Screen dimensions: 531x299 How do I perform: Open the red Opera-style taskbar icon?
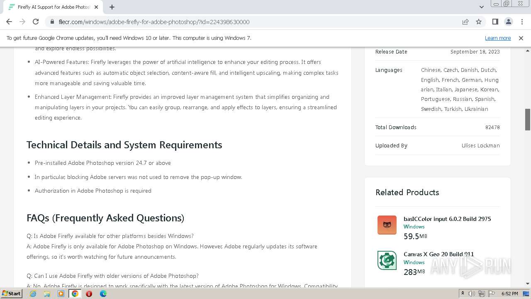[x=89, y=294]
